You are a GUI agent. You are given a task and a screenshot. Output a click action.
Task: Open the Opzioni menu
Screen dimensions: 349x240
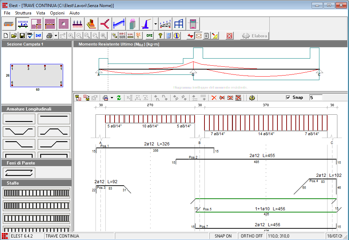coord(57,13)
